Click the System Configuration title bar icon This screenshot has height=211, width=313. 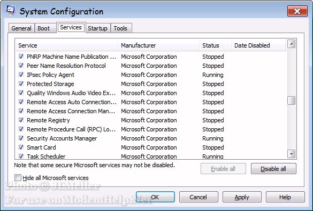point(10,11)
